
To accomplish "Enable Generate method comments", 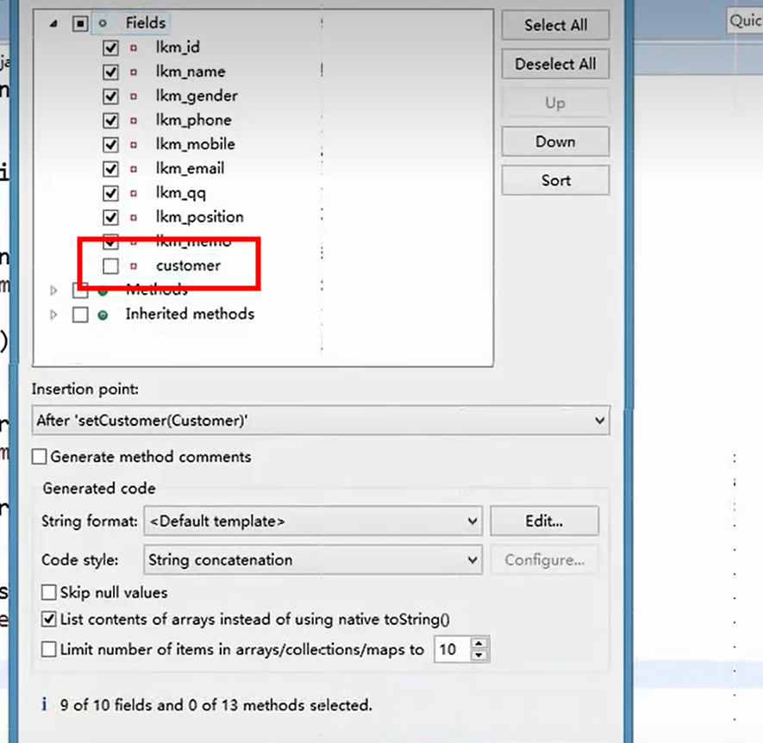I will (39, 457).
